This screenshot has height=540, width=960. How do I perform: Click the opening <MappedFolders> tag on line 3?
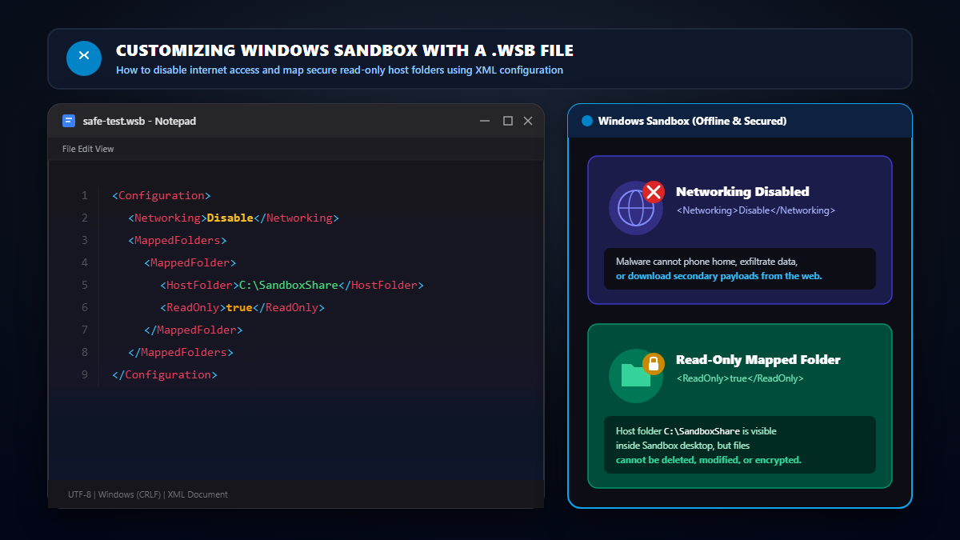(178, 240)
